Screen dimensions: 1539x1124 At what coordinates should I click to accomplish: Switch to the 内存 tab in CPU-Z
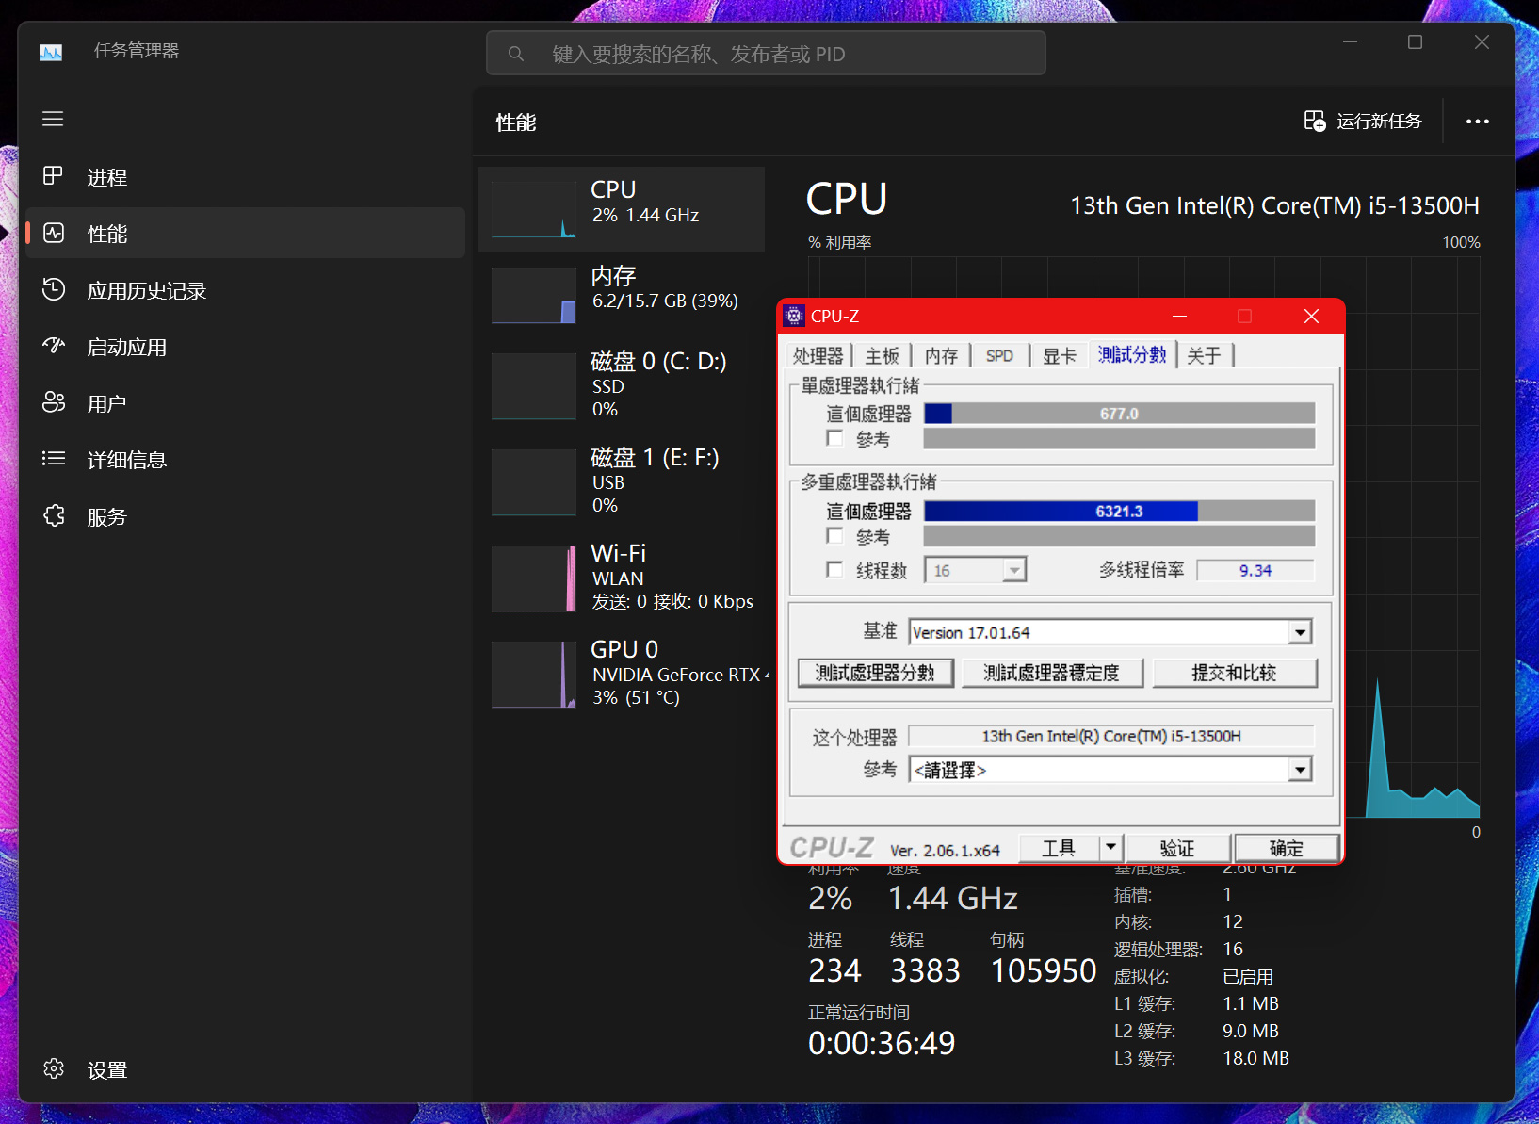coord(941,355)
